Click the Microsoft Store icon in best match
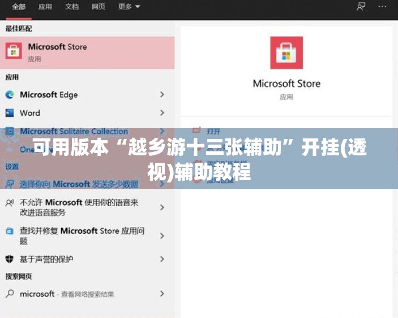 14,51
